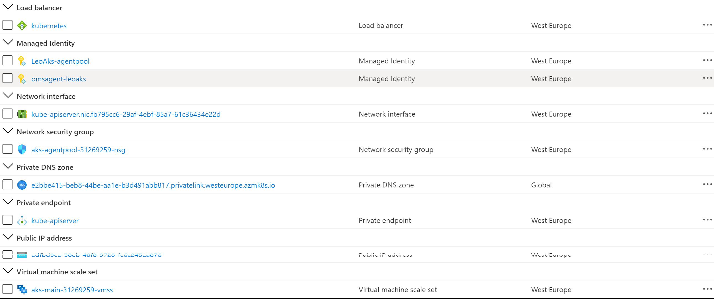Collapse the Managed Identity group
Image resolution: width=714 pixels, height=299 pixels.
(x=8, y=42)
